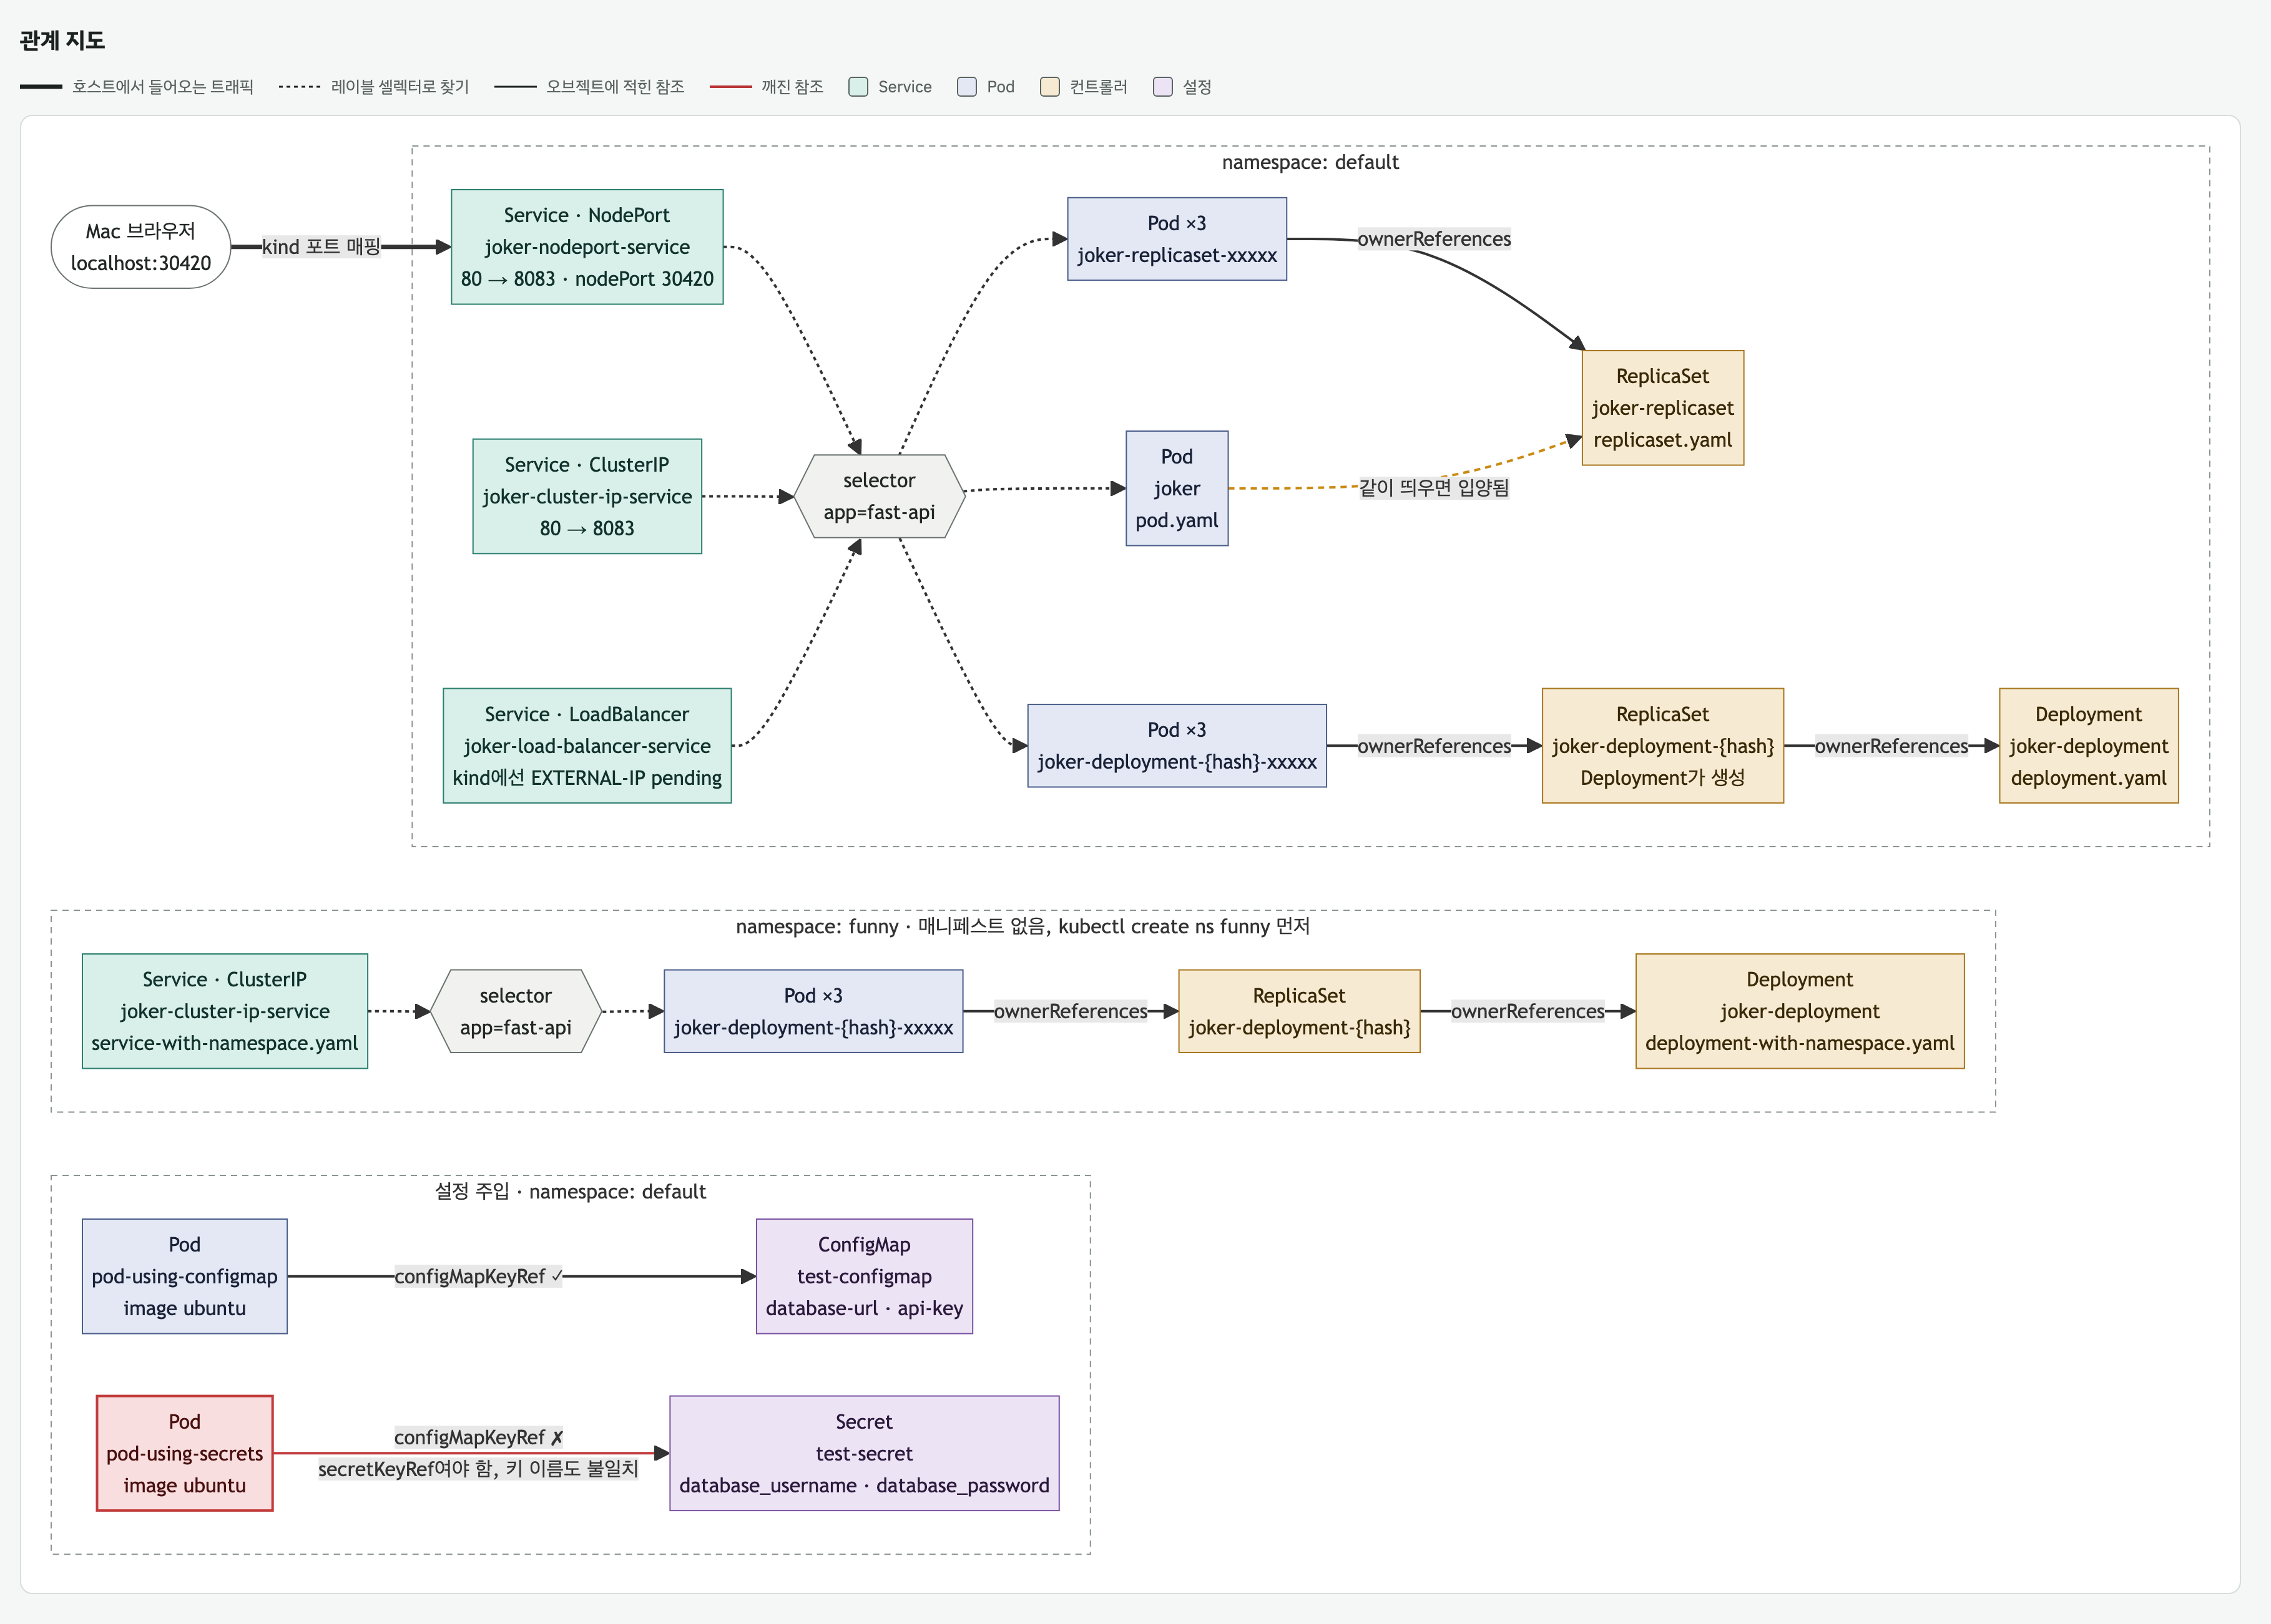This screenshot has height=1624, width=2271.
Task: Select the Pod ×3 joker-replicaset-xxxxx node
Action: pos(1177,239)
